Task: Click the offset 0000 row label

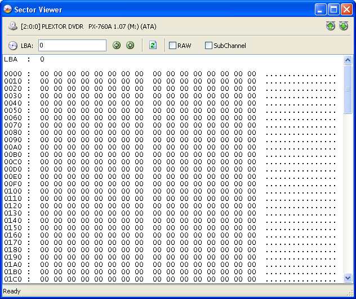Action: 13,74
